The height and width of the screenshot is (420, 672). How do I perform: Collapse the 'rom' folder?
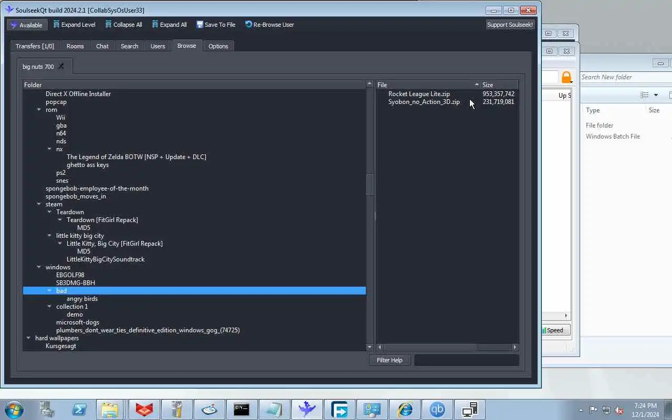pos(39,110)
